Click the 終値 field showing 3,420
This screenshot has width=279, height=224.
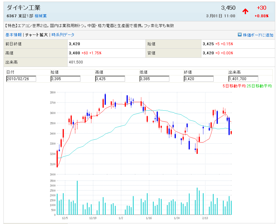tap(199, 79)
